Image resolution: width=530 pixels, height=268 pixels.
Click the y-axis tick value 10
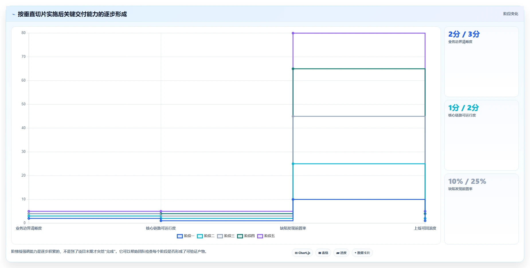tap(24, 199)
